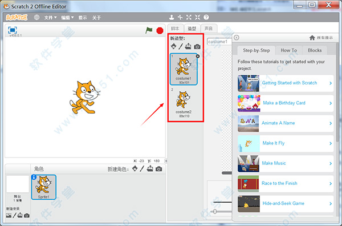342x226 pixels.
Task: Click the block help question mark
Action: [x=206, y=17]
